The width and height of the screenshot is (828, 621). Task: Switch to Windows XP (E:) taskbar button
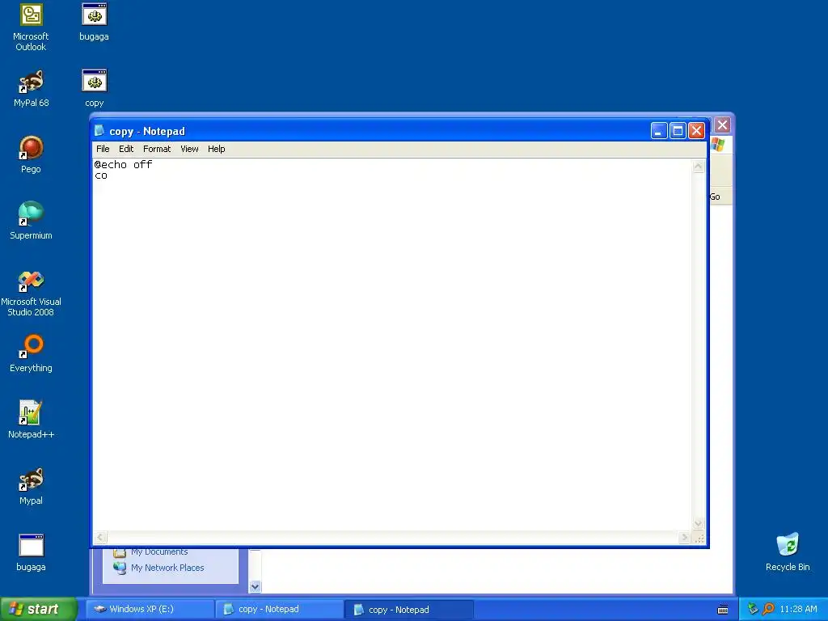(x=150, y=609)
